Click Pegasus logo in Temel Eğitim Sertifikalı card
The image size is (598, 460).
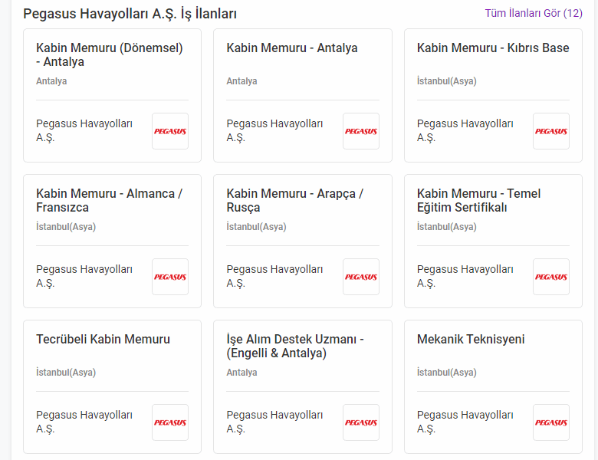point(551,277)
